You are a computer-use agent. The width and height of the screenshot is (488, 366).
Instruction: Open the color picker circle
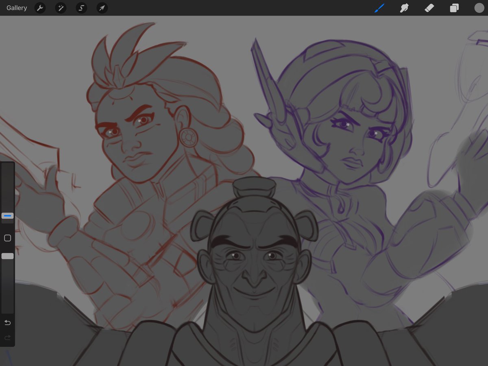click(479, 8)
